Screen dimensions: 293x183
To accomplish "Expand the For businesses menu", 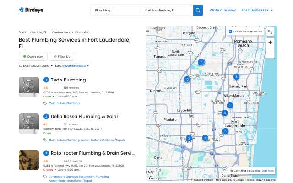I will 257,10.
